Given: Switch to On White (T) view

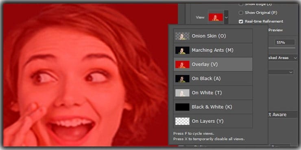Looking at the screenshot, I should [x=213, y=92].
